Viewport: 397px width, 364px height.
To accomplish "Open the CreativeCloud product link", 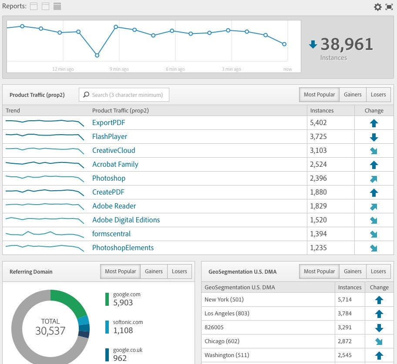I will (x=114, y=150).
